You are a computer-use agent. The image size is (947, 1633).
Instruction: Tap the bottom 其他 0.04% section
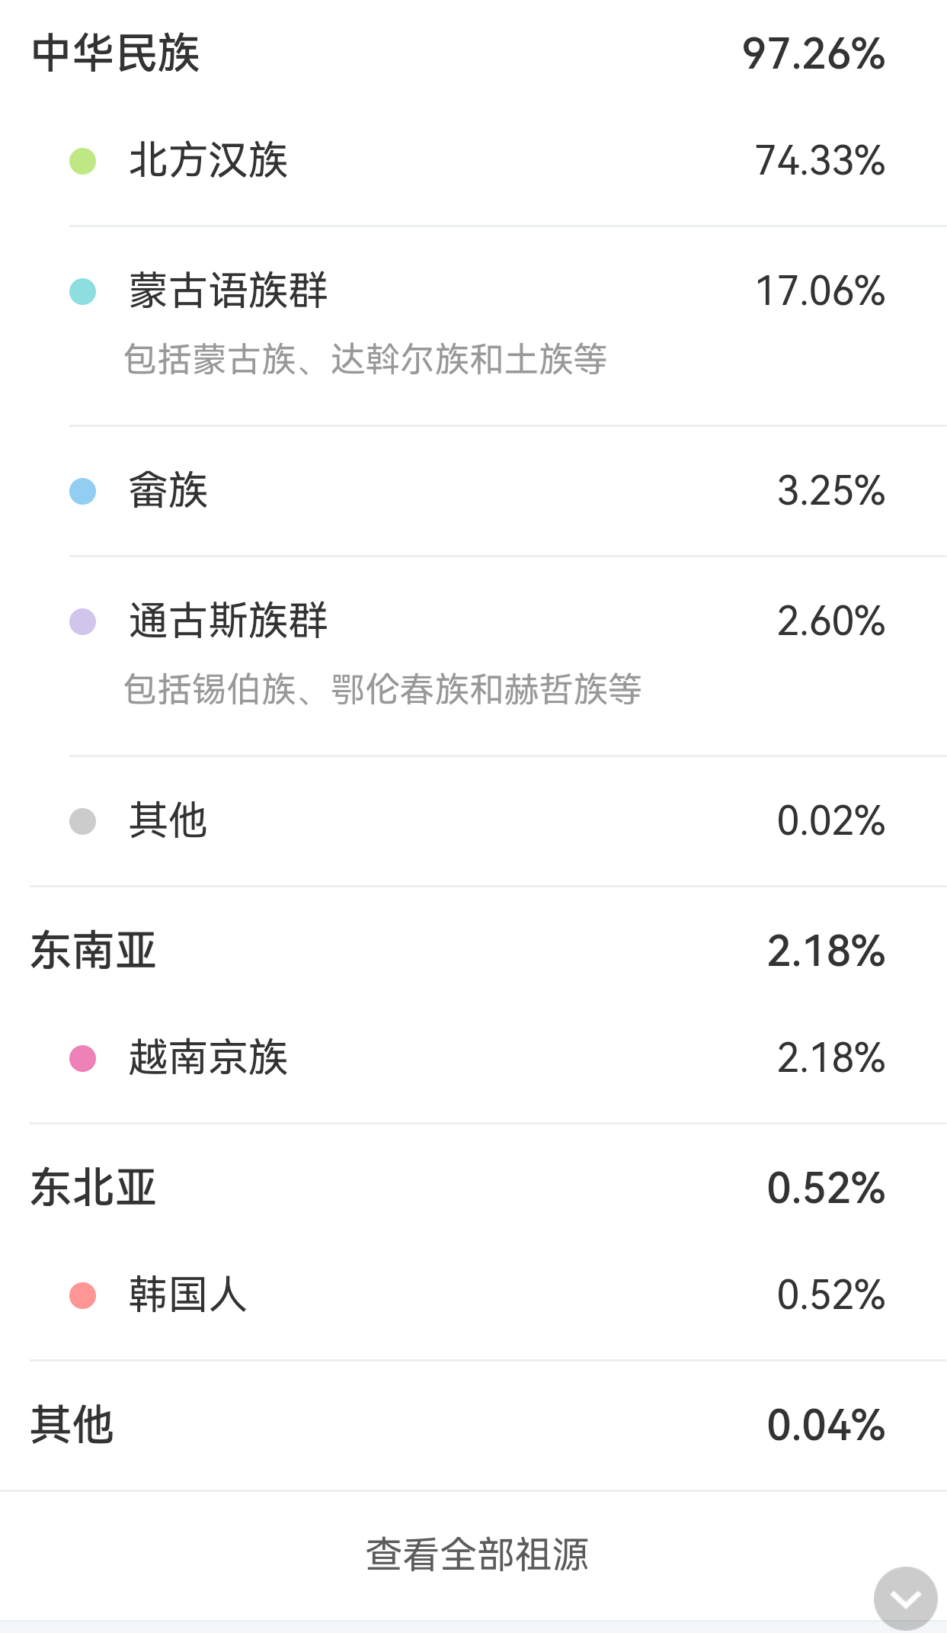(x=473, y=1425)
